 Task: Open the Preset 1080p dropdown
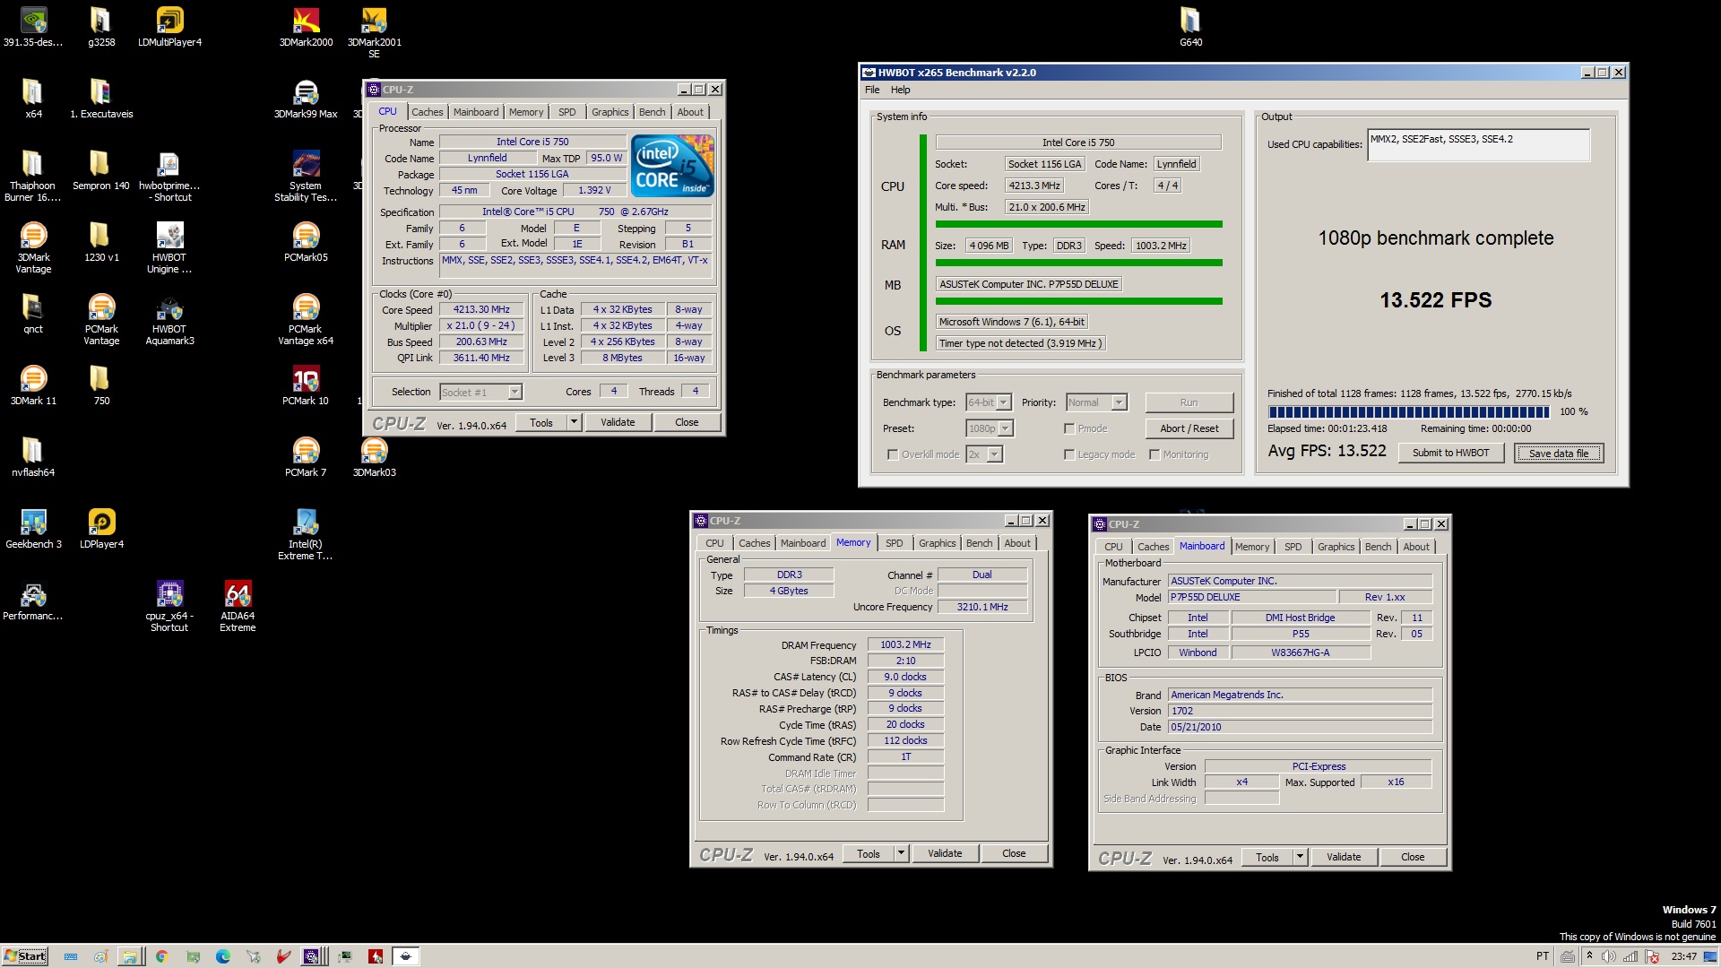point(990,428)
